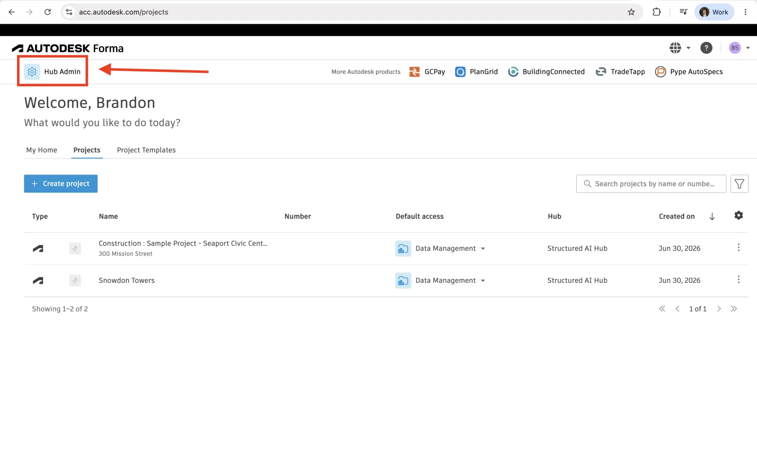Screen dimensions: 757x455
Task: Click Structured AI Hub in Seaport row
Action: tap(577, 248)
